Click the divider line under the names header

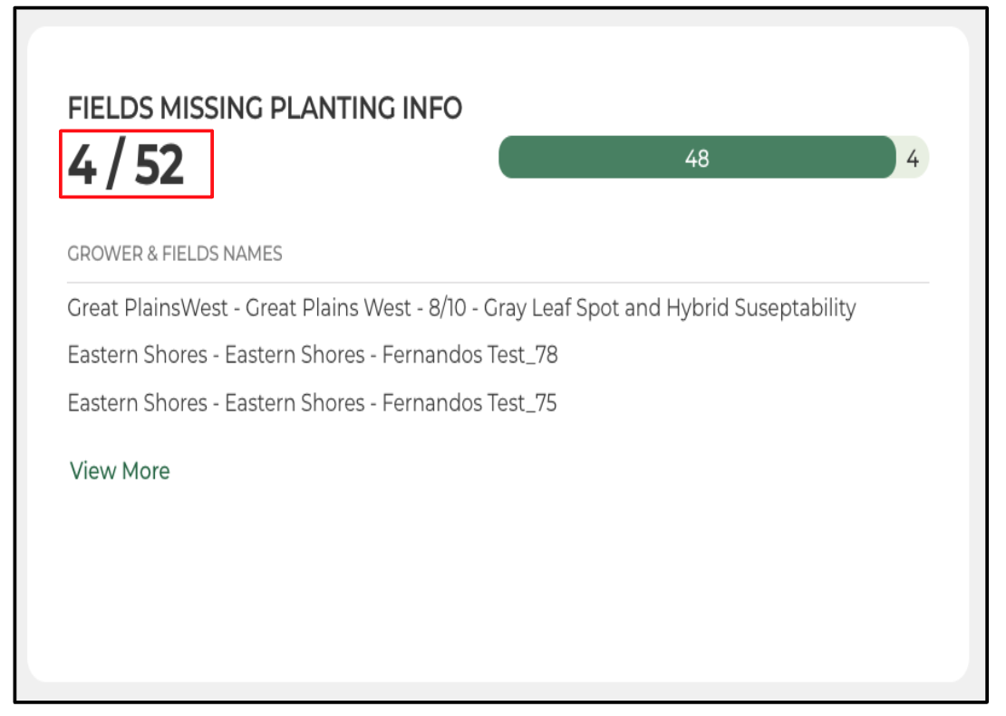[x=498, y=283]
